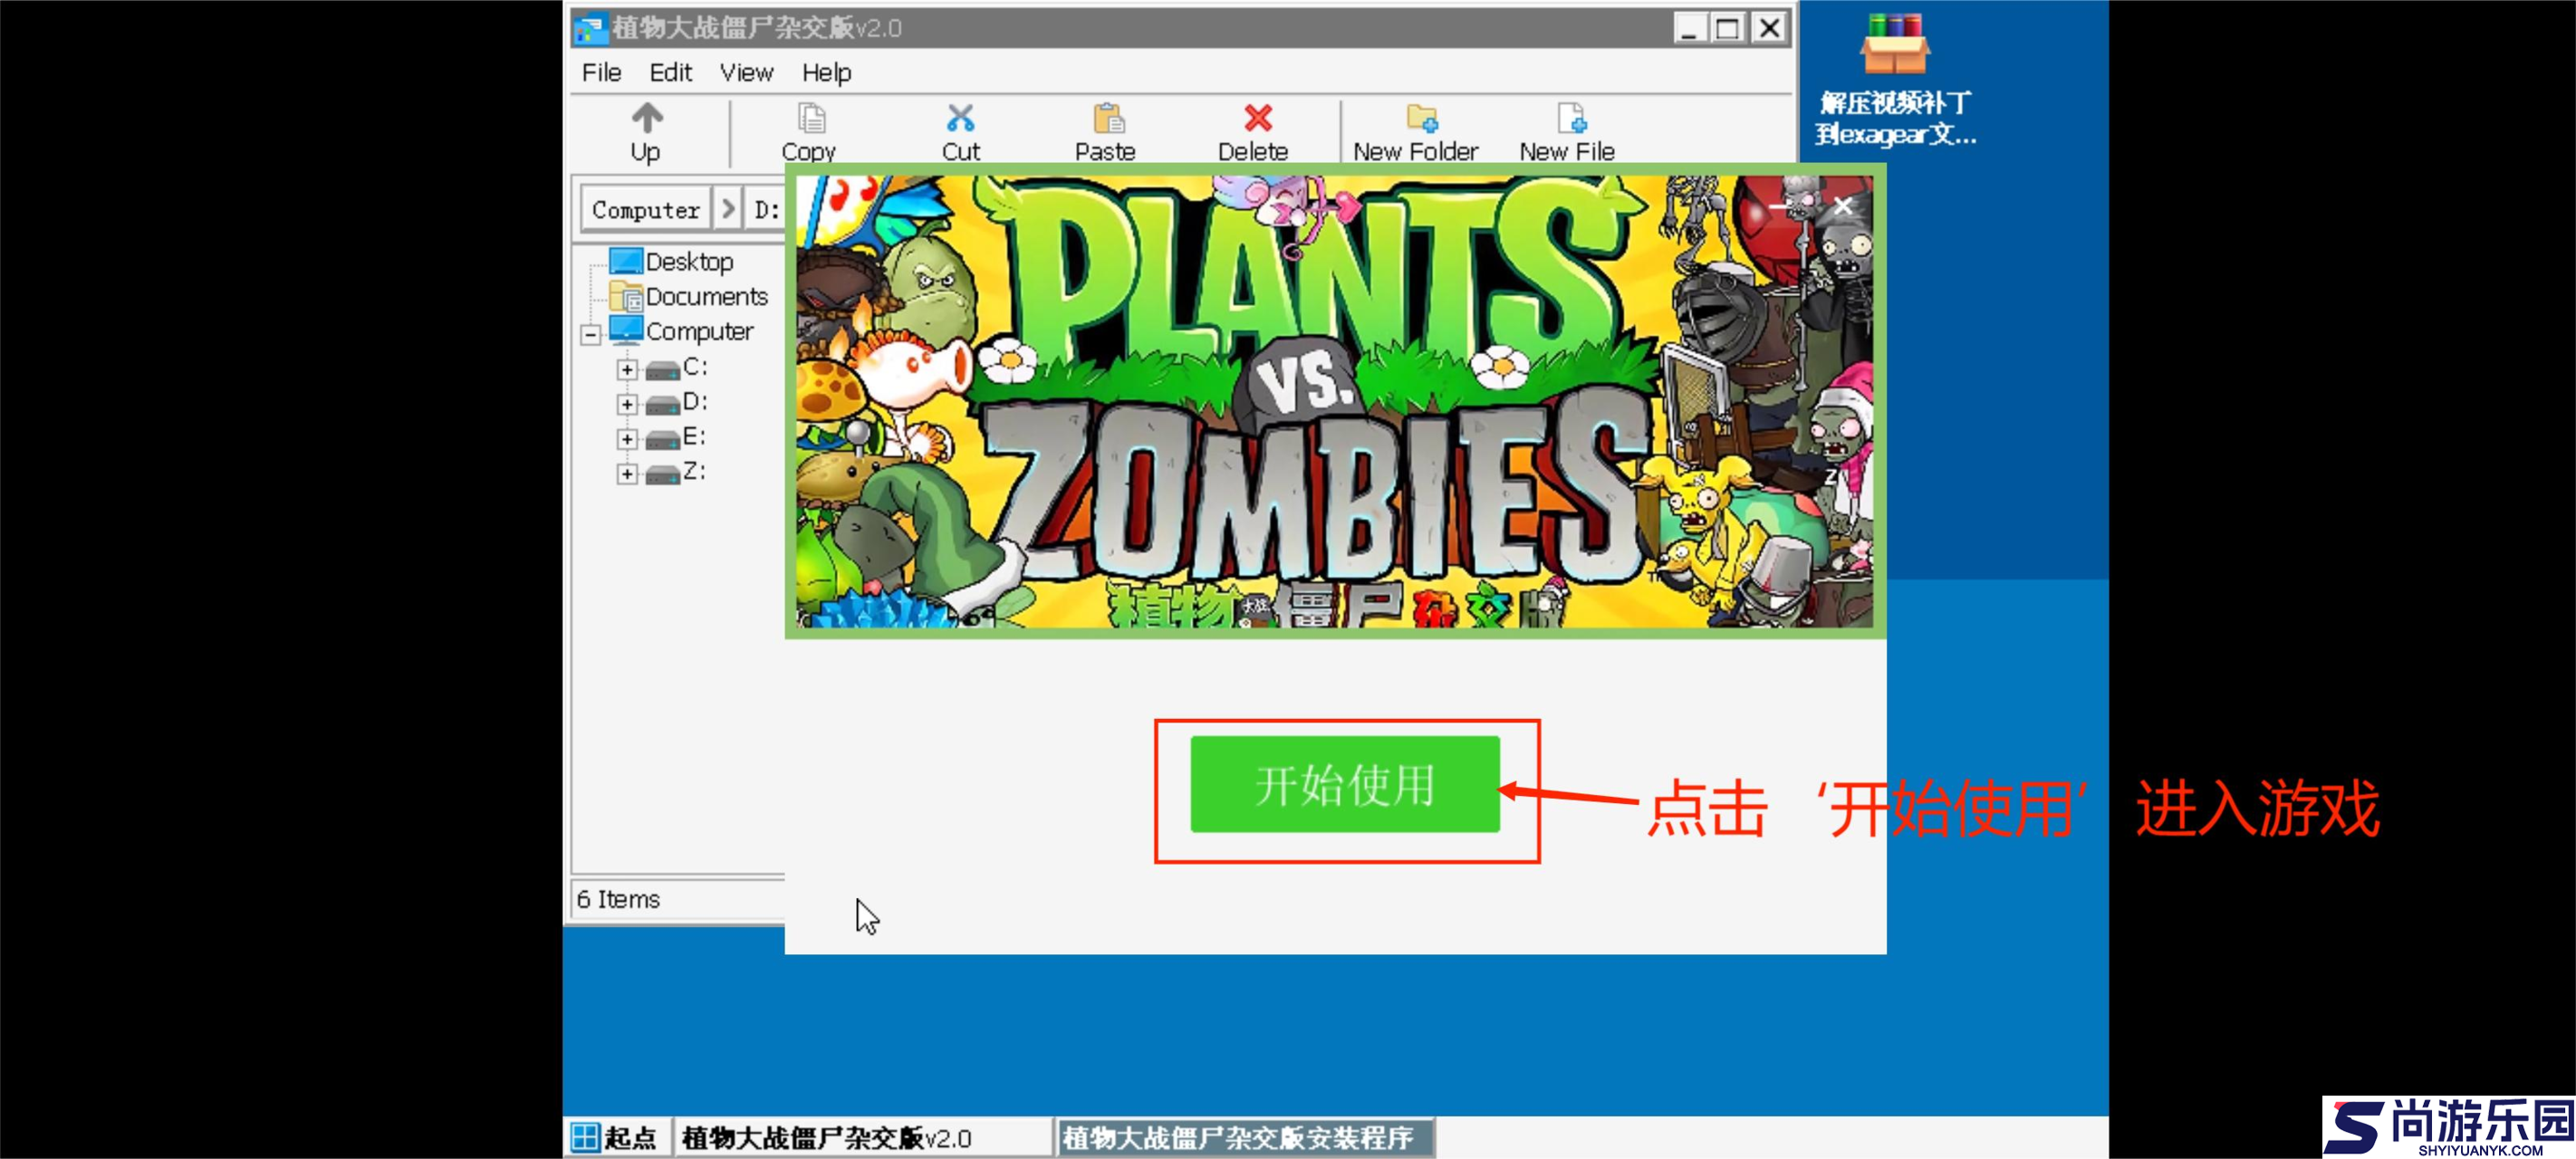Click the Computer icon in tree
Viewport: 2576px width, 1159px height.
[x=626, y=330]
